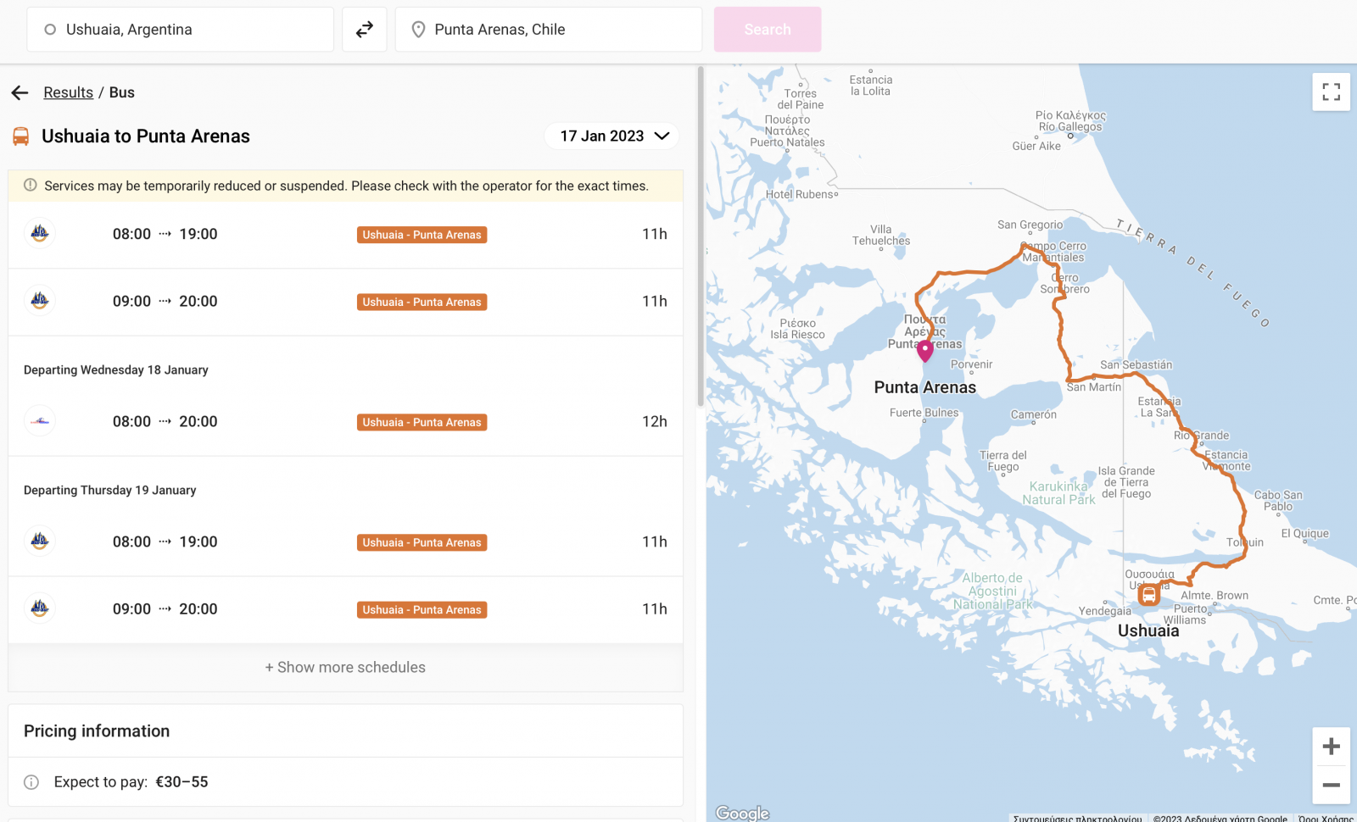This screenshot has width=1357, height=822.
Task: Enter fullscreen map view
Action: (1331, 92)
